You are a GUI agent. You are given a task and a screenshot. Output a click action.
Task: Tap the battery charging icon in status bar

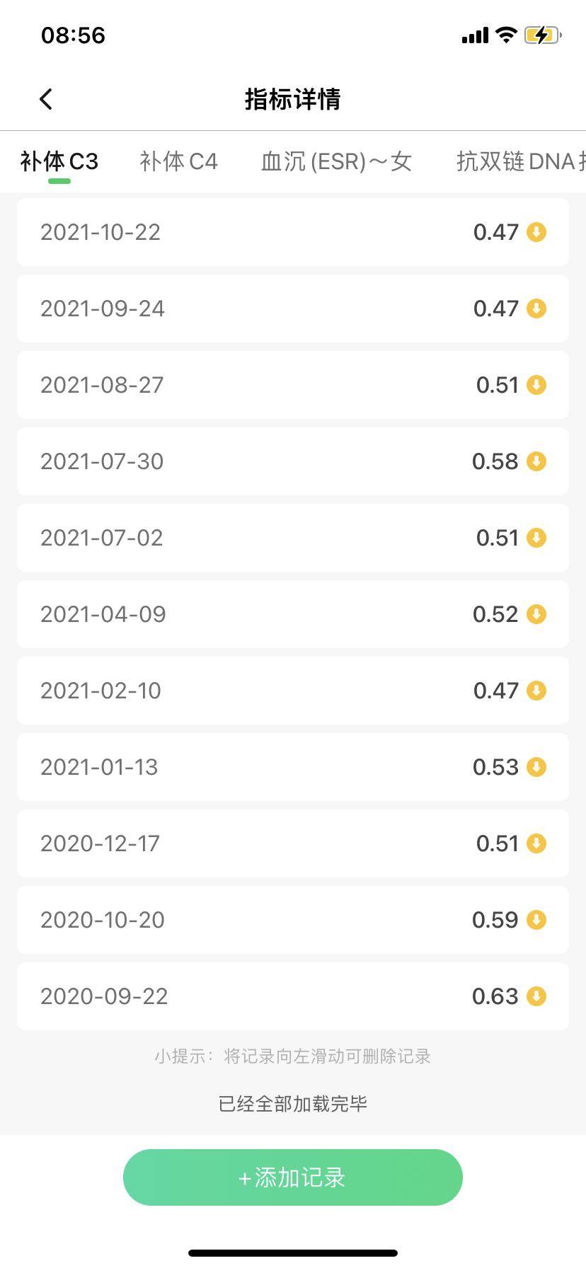(x=542, y=35)
